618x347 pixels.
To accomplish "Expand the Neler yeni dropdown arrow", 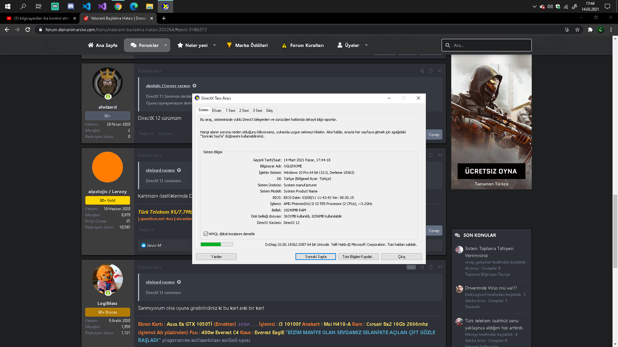I will pyautogui.click(x=214, y=45).
